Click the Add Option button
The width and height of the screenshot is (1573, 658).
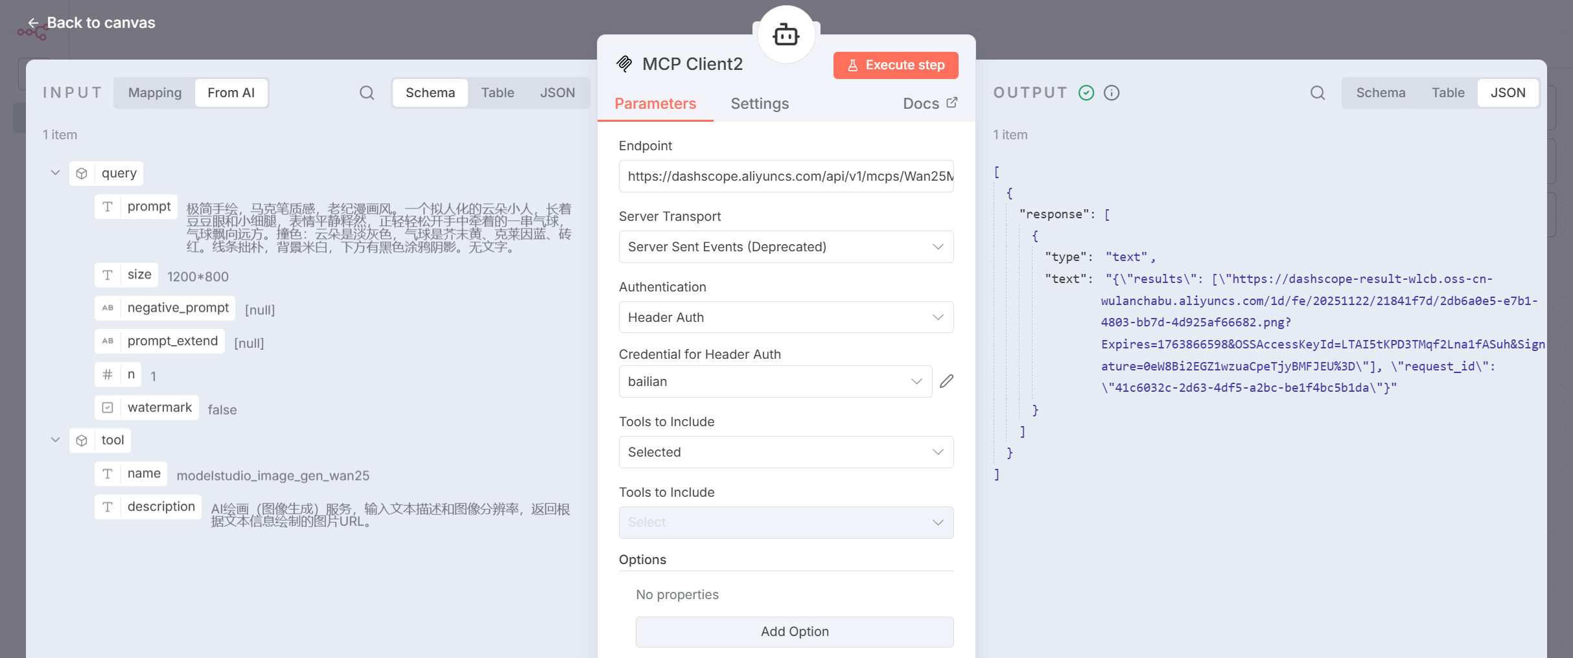pyautogui.click(x=795, y=631)
